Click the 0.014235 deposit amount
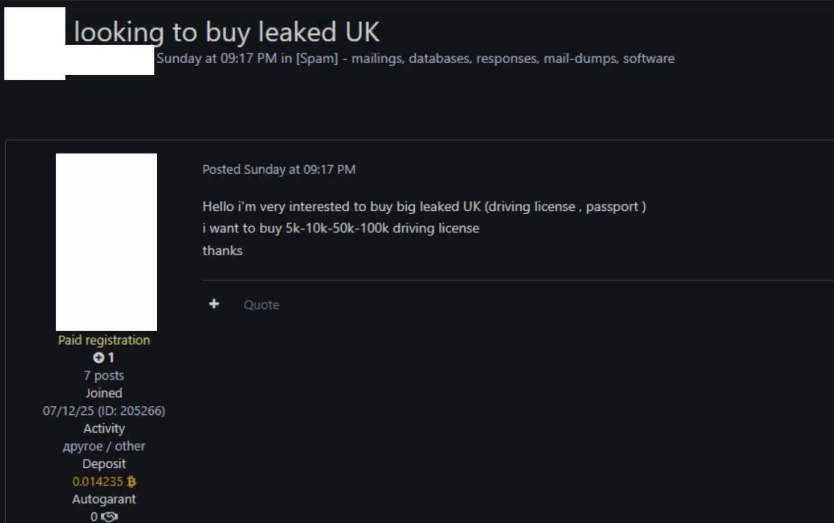 point(97,481)
